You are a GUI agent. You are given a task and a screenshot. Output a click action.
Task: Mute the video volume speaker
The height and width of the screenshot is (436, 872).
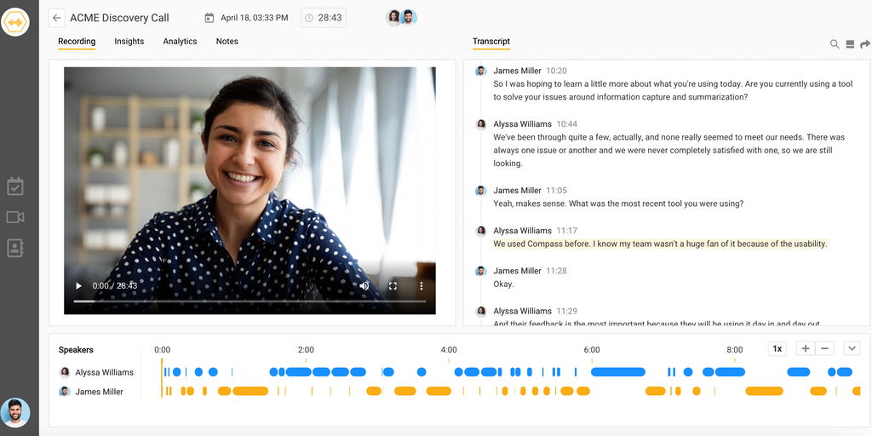(364, 286)
